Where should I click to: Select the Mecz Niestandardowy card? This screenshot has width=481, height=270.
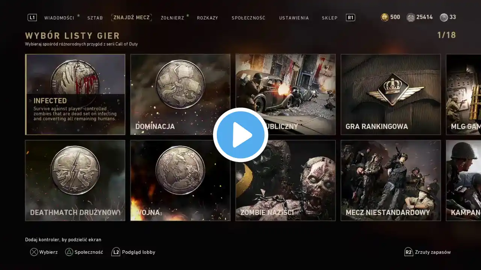(391, 180)
